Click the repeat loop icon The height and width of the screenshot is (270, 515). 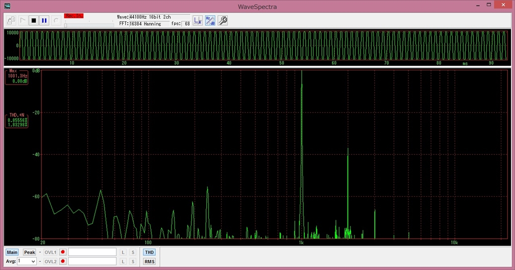coord(56,21)
